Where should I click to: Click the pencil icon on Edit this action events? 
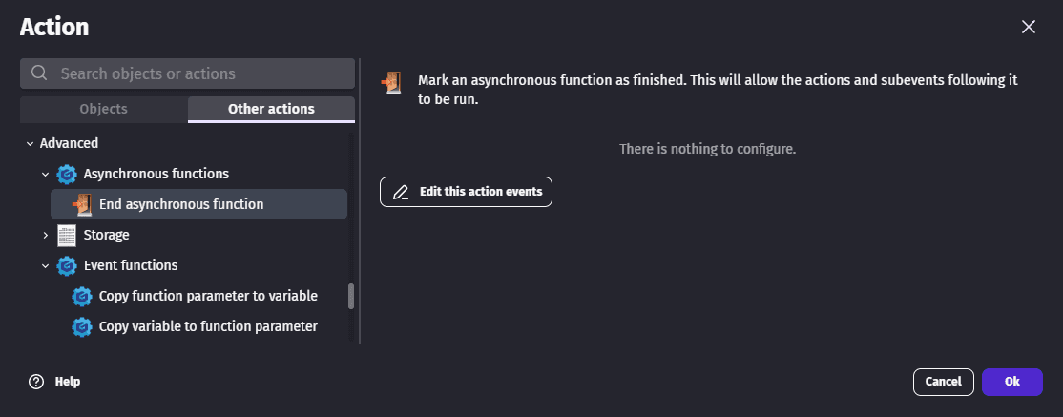tap(400, 192)
